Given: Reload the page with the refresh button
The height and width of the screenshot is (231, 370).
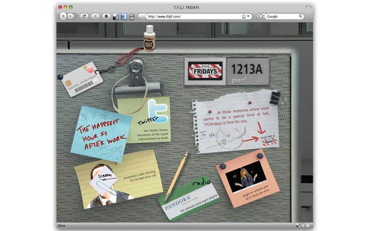Looking at the screenshot, I should coord(84,16).
